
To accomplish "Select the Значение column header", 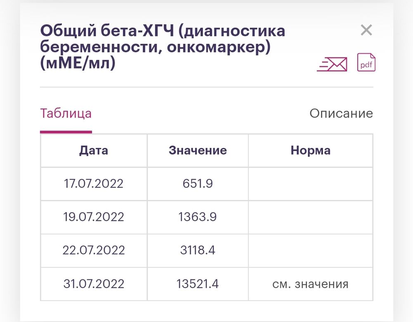I will [x=197, y=150].
